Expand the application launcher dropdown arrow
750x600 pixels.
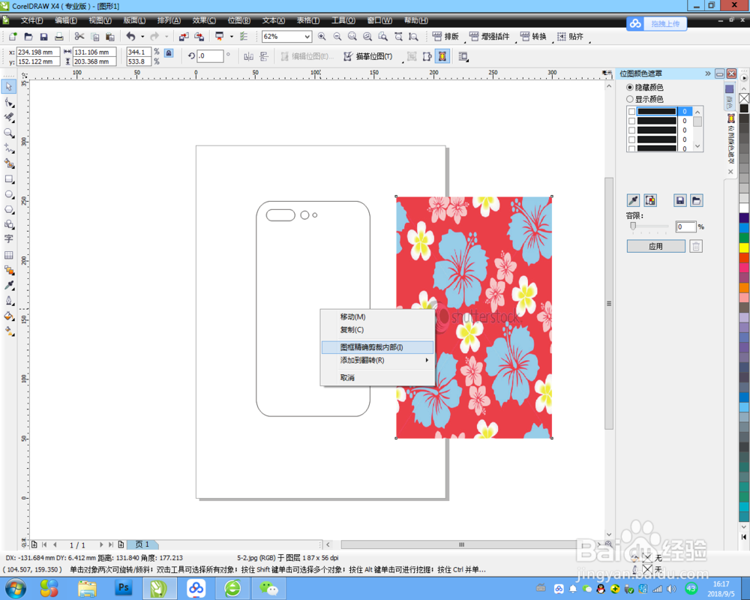(x=232, y=36)
